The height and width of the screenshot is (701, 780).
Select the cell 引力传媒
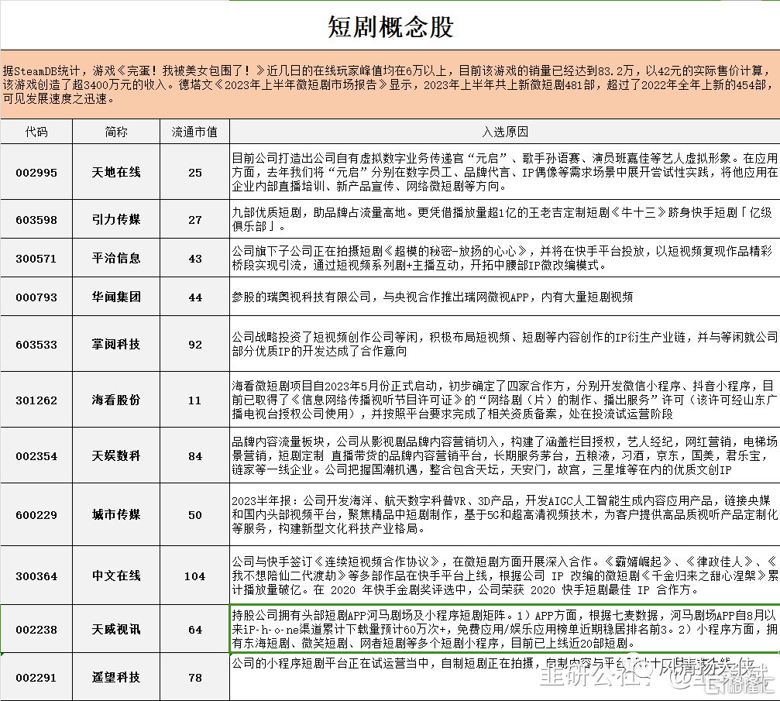click(116, 219)
